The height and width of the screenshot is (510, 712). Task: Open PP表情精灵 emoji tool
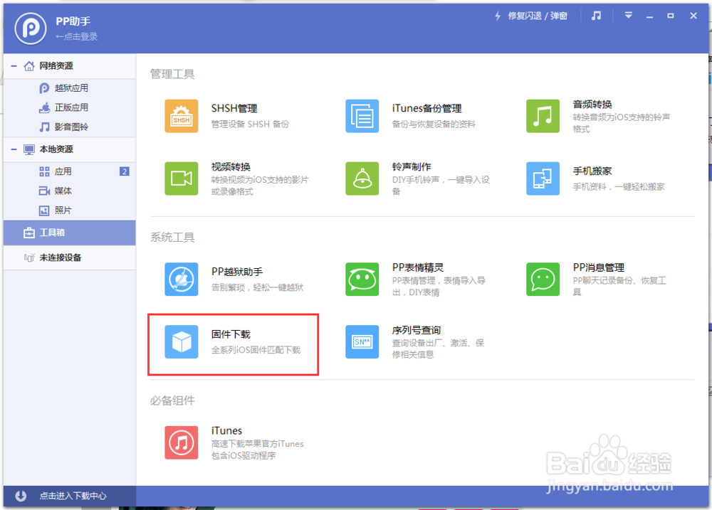[x=362, y=279]
